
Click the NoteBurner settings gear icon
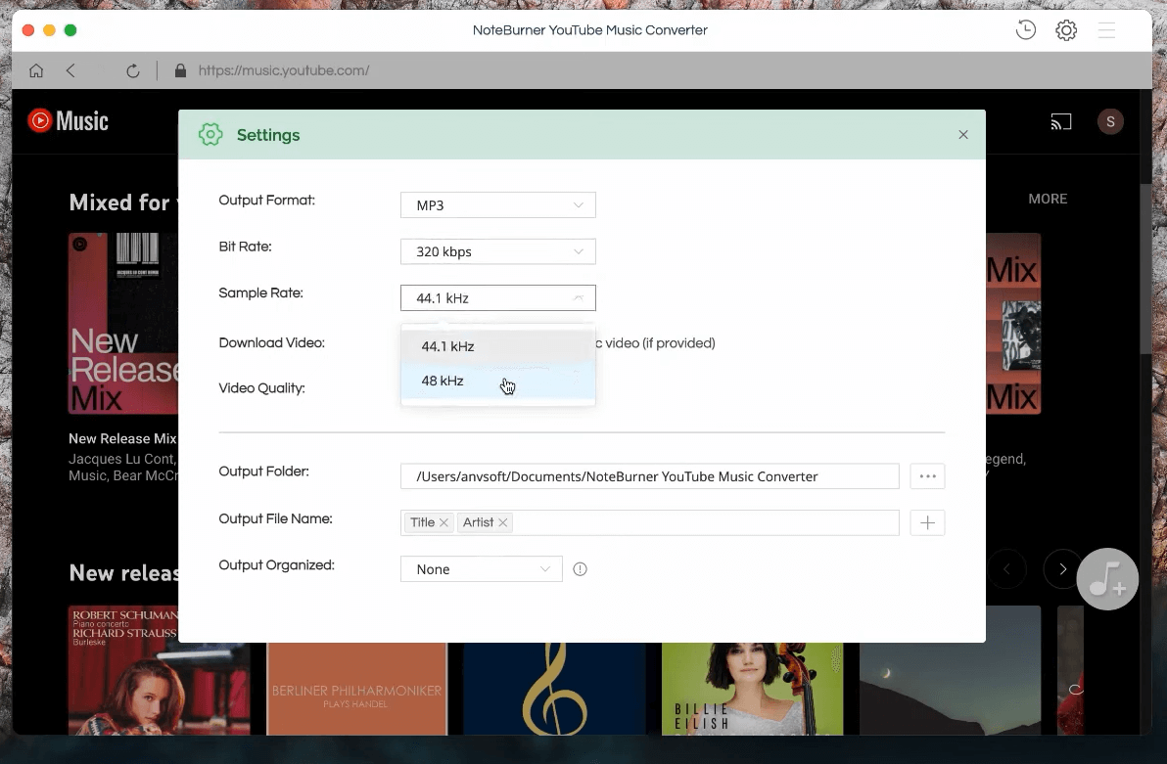click(1066, 30)
